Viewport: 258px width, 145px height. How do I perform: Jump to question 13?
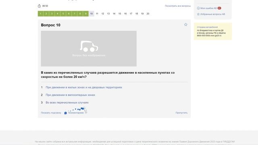tap(108, 14)
